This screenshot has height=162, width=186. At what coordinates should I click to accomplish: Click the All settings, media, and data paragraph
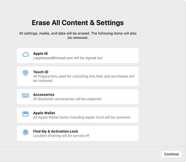pyautogui.click(x=78, y=35)
